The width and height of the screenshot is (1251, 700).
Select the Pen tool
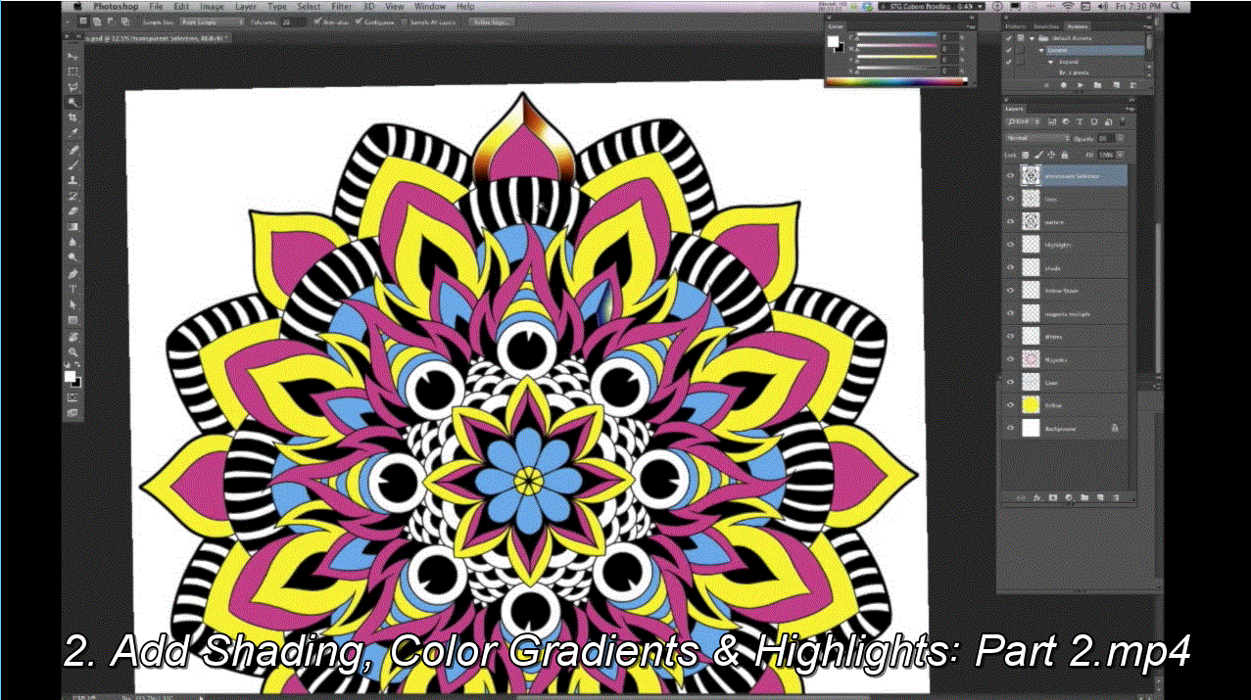[72, 274]
